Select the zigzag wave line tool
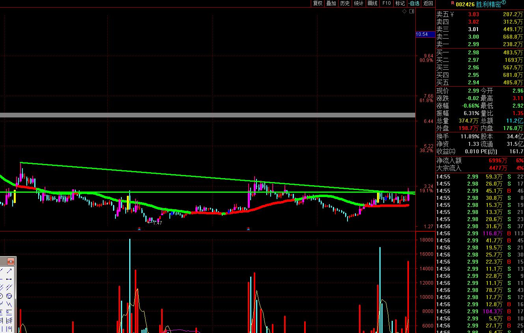The height and width of the screenshot is (333, 524). 9,304
